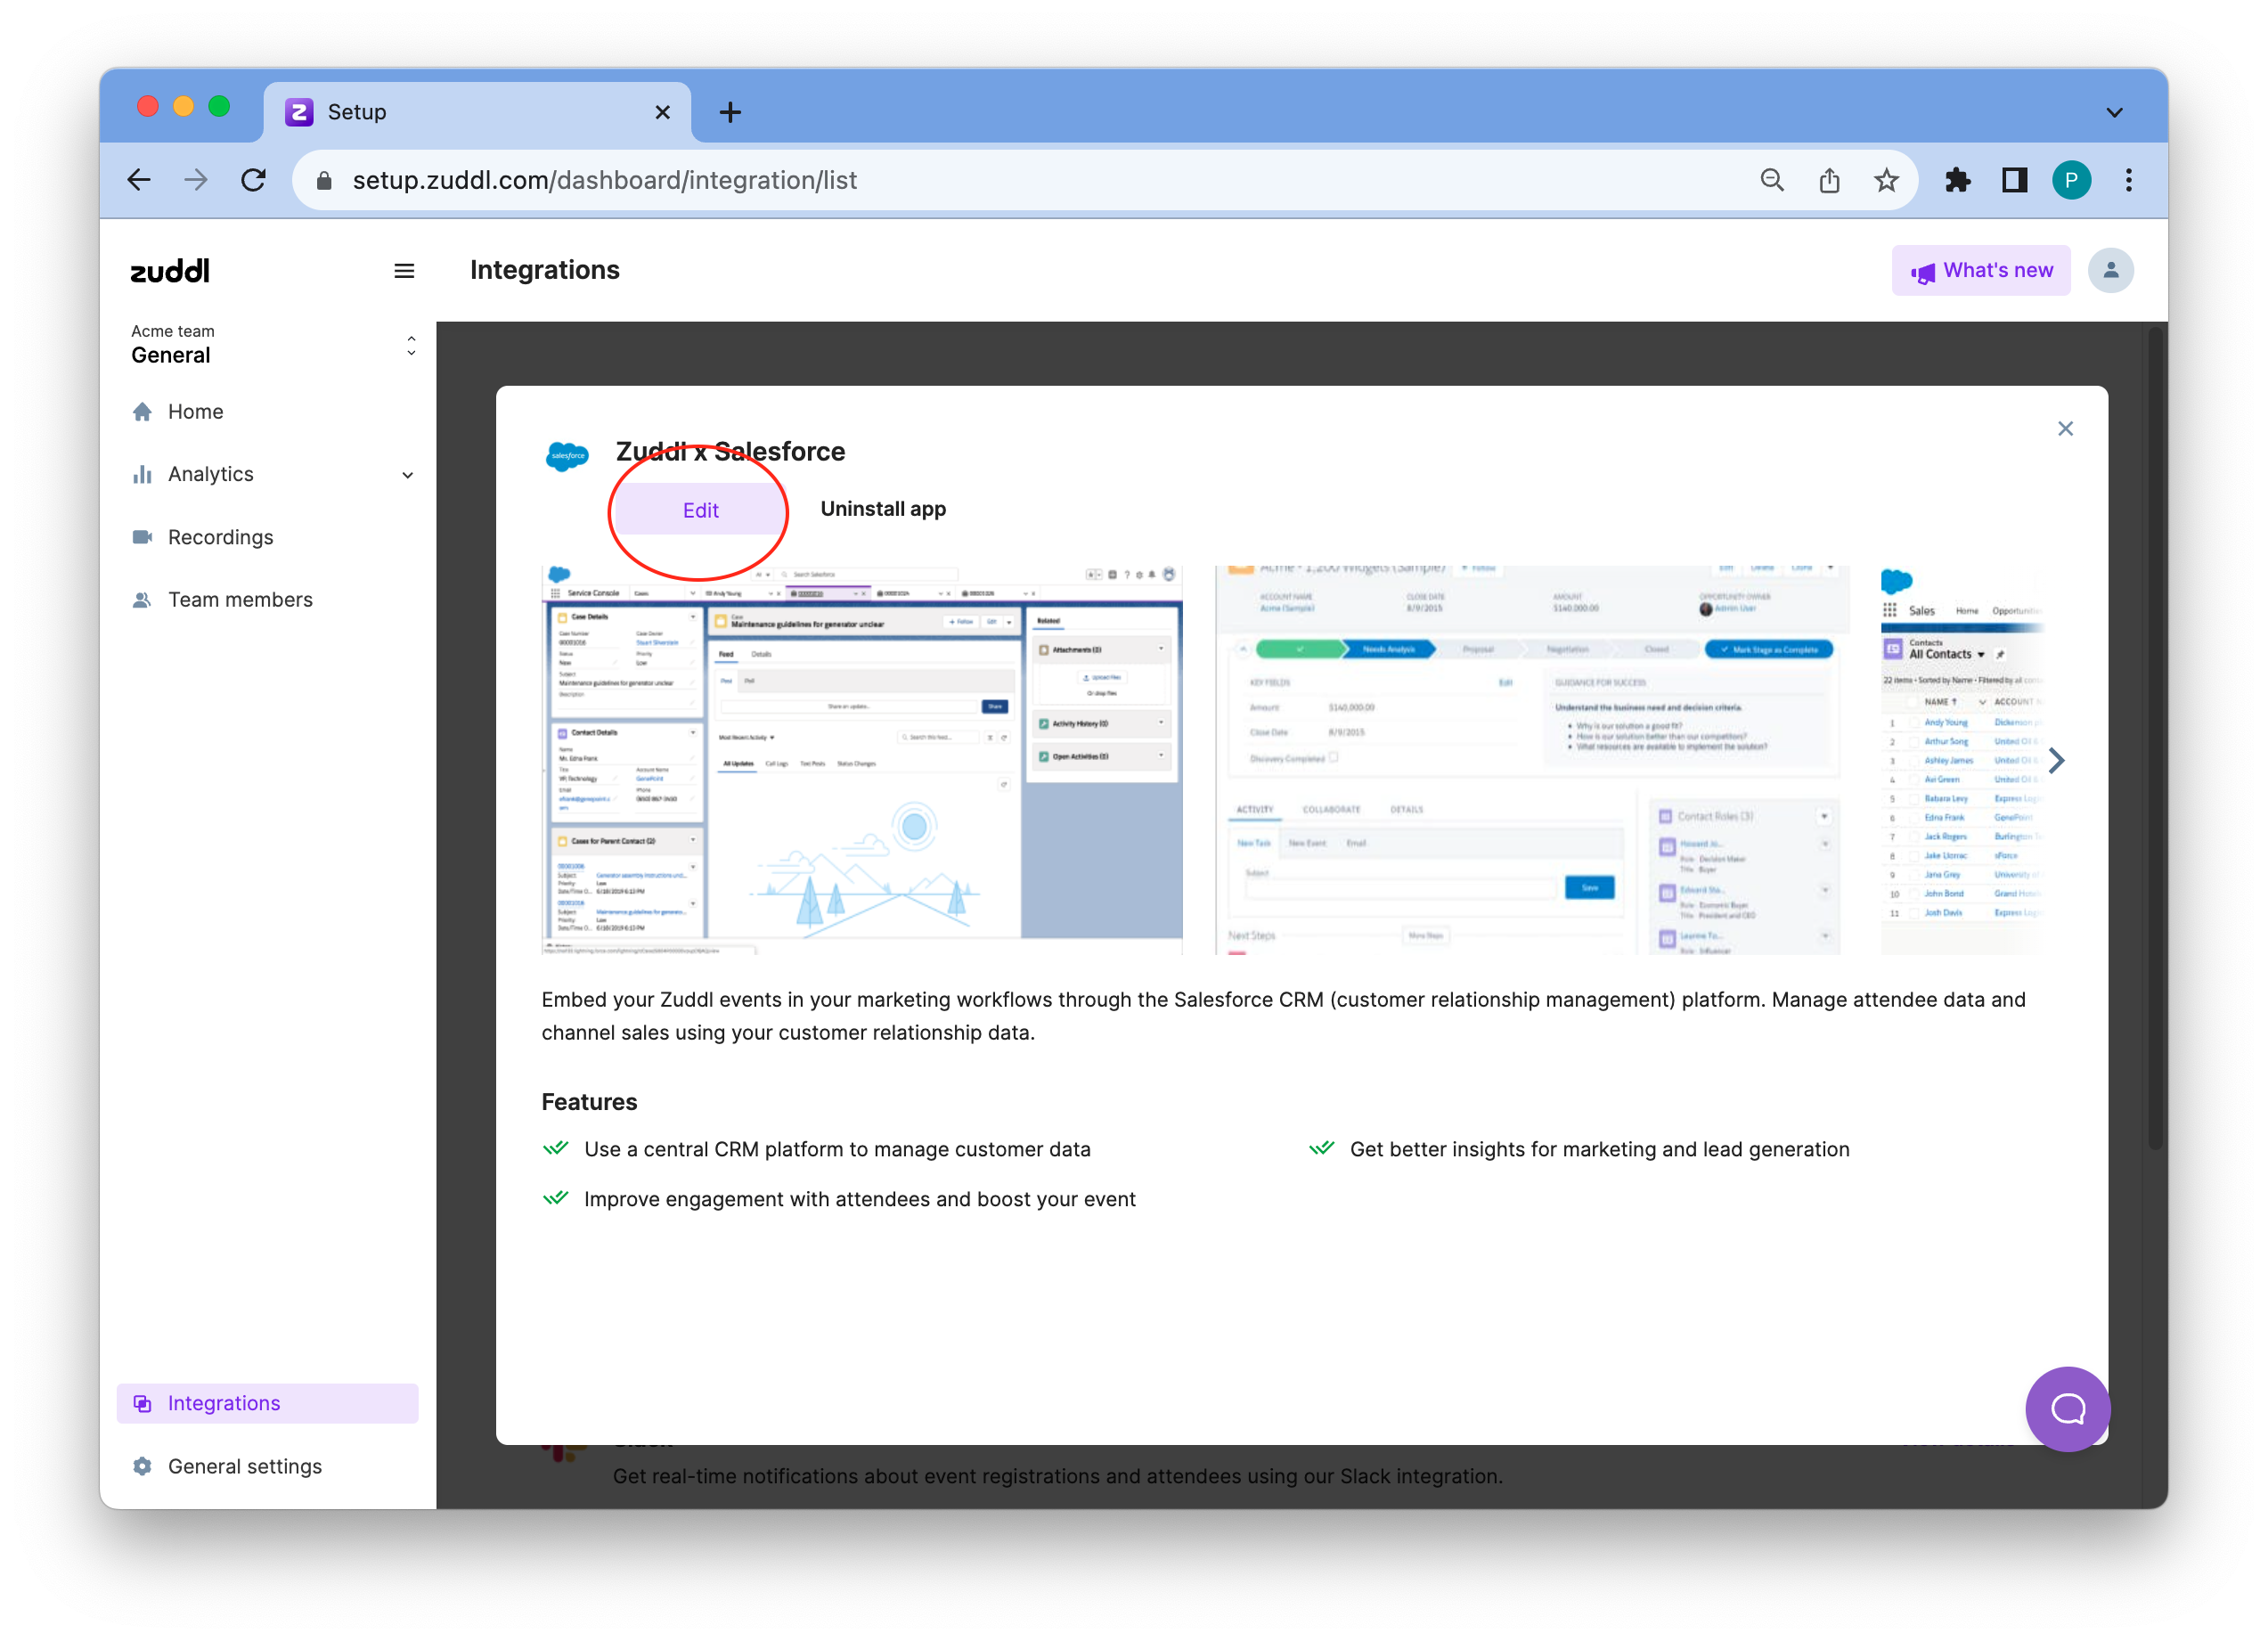Click the user profile avatar icon
Viewport: 2268px width, 1641px height.
click(2110, 271)
